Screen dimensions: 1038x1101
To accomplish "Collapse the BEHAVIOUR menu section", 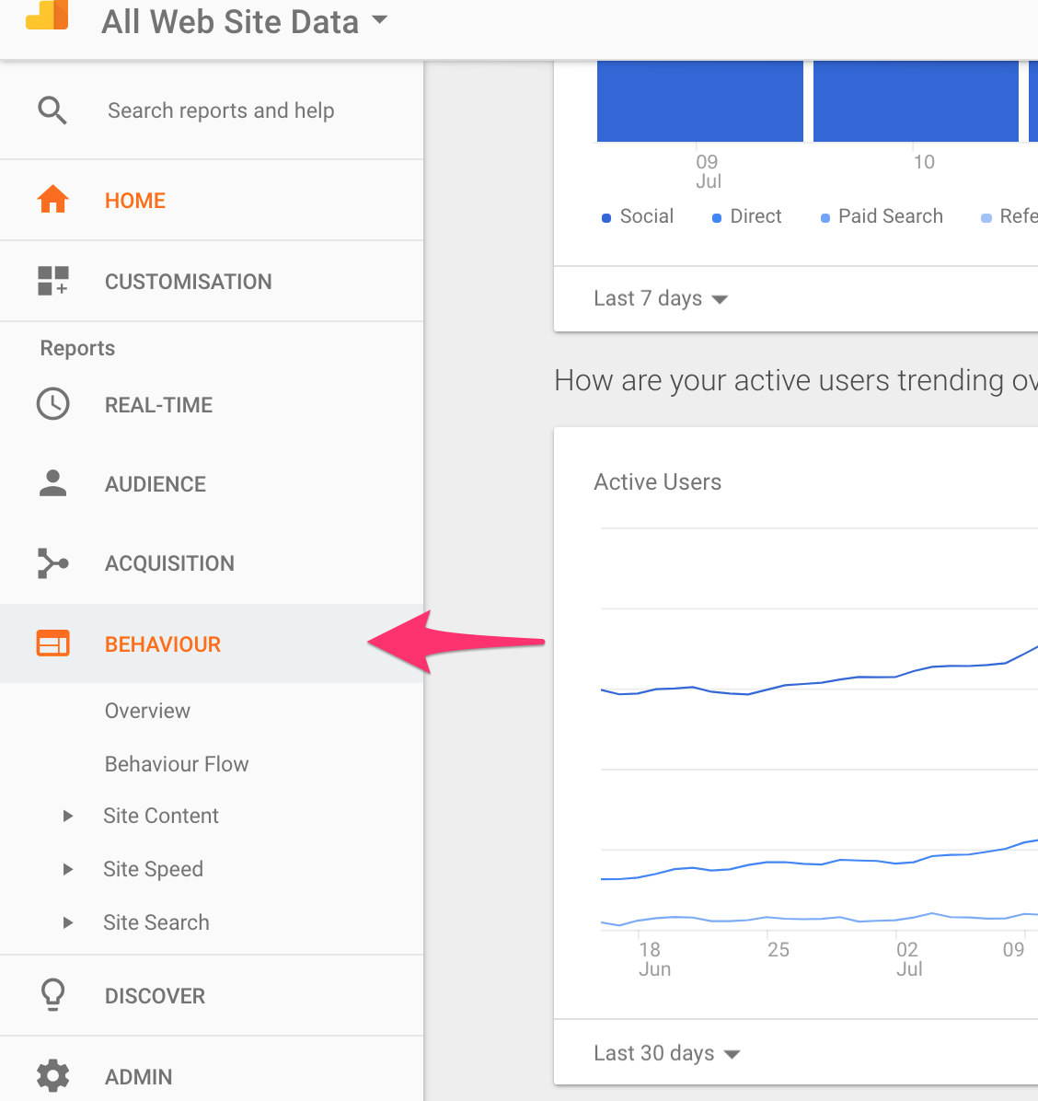I will (163, 643).
